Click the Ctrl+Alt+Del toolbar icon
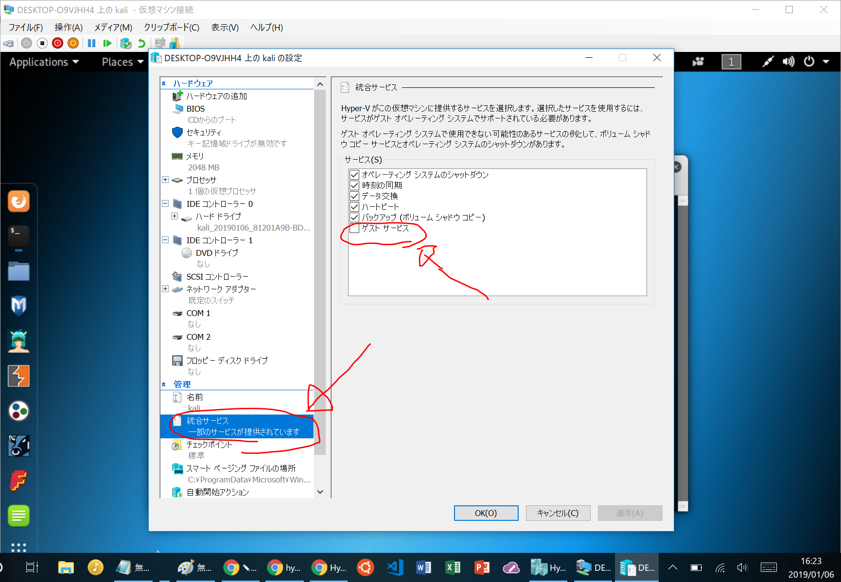 point(8,43)
